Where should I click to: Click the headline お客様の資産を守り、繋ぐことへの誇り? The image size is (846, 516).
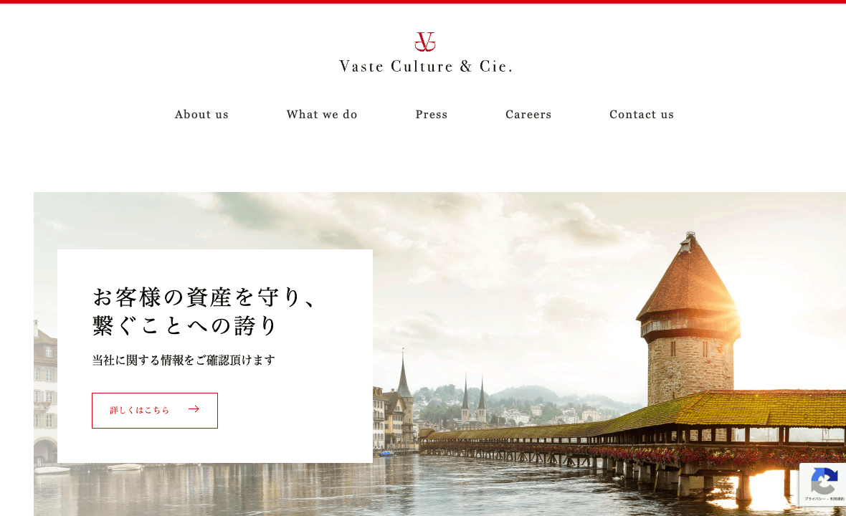click(204, 311)
